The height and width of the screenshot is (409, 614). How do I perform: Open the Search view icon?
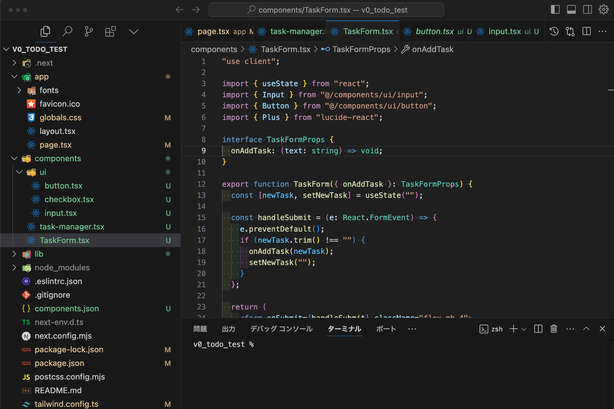click(x=67, y=32)
